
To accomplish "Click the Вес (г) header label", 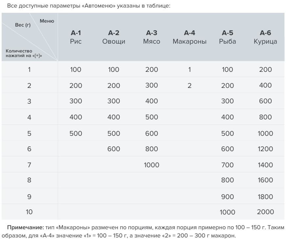I will tap(23, 25).
